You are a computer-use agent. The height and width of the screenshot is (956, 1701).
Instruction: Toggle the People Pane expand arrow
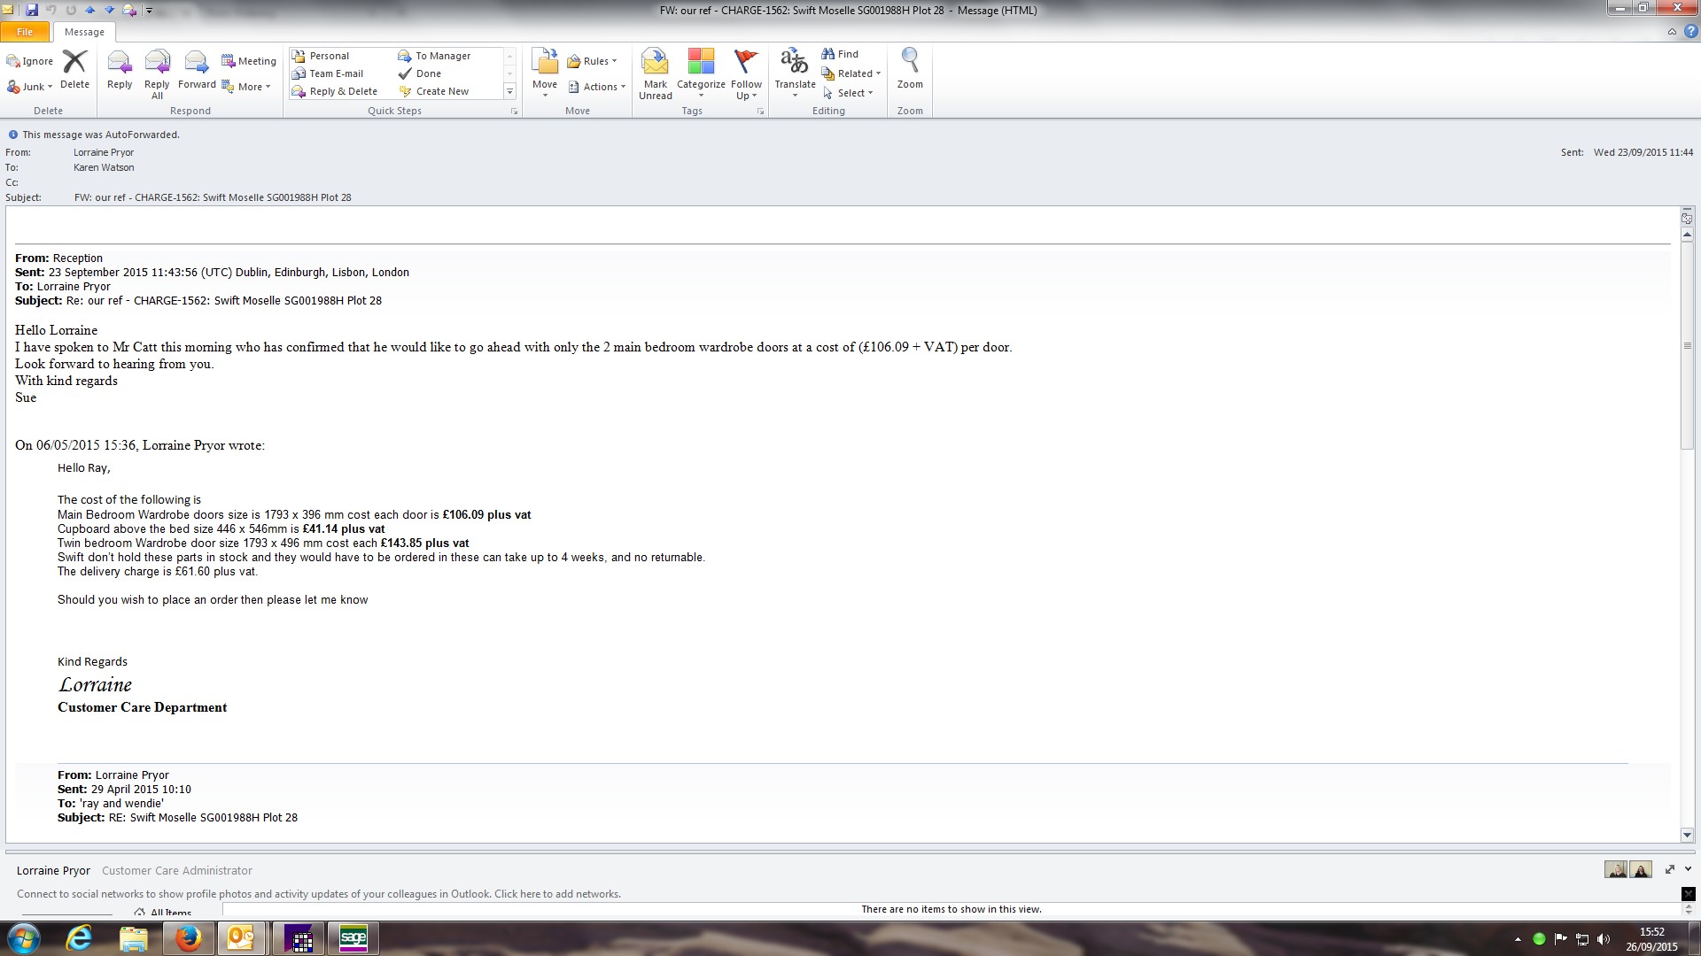[1688, 869]
